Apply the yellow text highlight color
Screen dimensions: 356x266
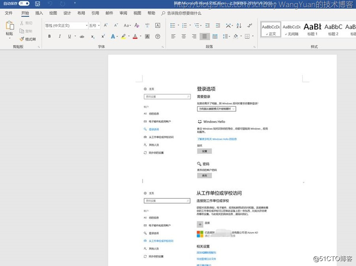(124, 36)
